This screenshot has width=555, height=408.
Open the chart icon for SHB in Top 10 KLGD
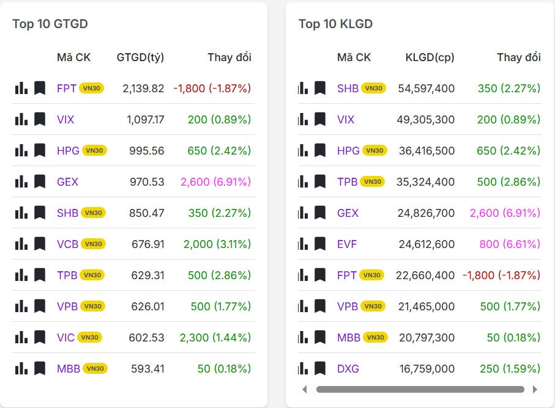pos(303,88)
